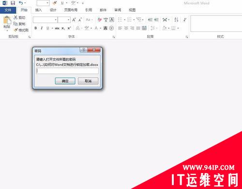242x189 pixels.
Task: Click the Multilevel List icon
Action: point(139,20)
